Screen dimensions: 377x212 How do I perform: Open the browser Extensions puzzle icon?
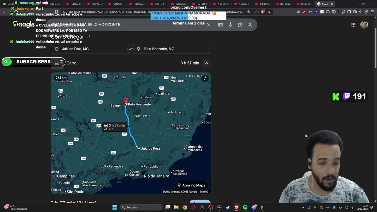328,12
